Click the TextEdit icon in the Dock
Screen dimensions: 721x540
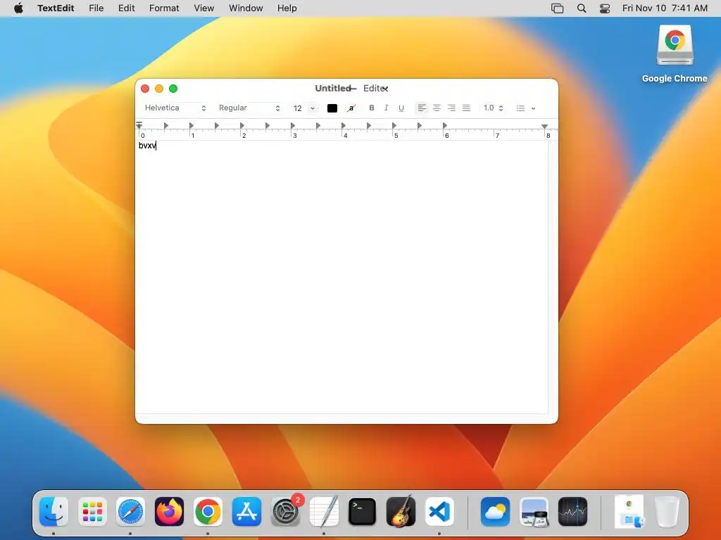pos(324,511)
